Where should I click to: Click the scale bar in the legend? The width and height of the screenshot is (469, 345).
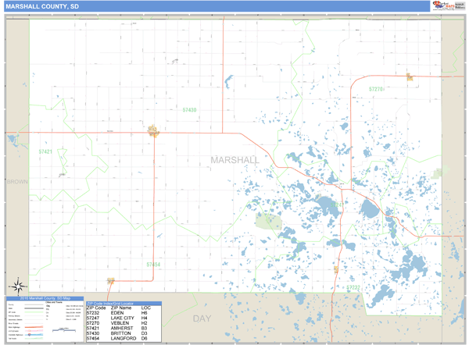(64, 329)
